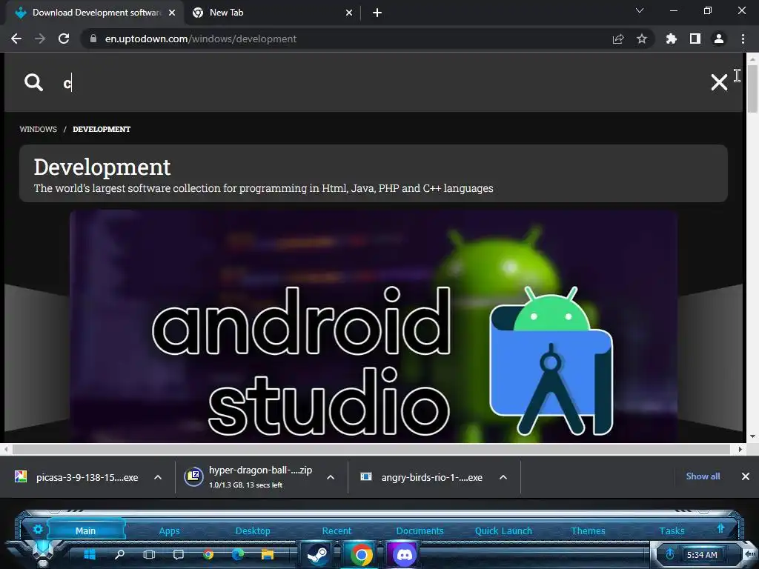The image size is (759, 569).
Task: Click the up arrows icon on dock
Action: pos(720,528)
